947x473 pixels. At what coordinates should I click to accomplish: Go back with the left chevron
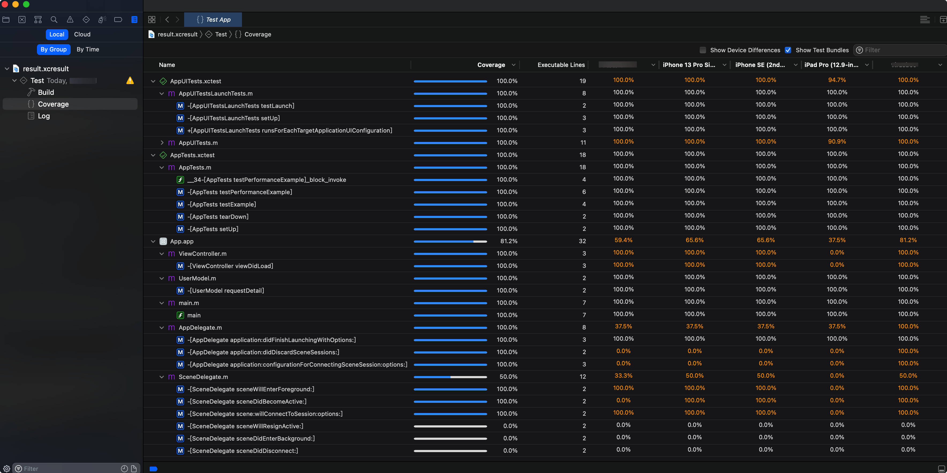[x=167, y=20]
